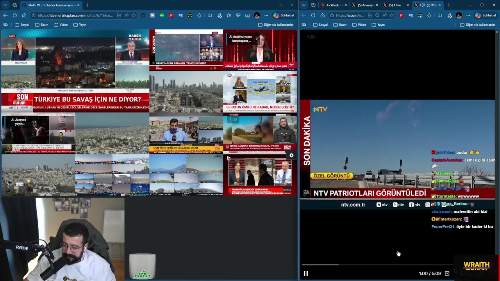The height and width of the screenshot is (281, 500).
Task: Expand tab search chevron in right window
Action: pyautogui.click(x=304, y=5)
